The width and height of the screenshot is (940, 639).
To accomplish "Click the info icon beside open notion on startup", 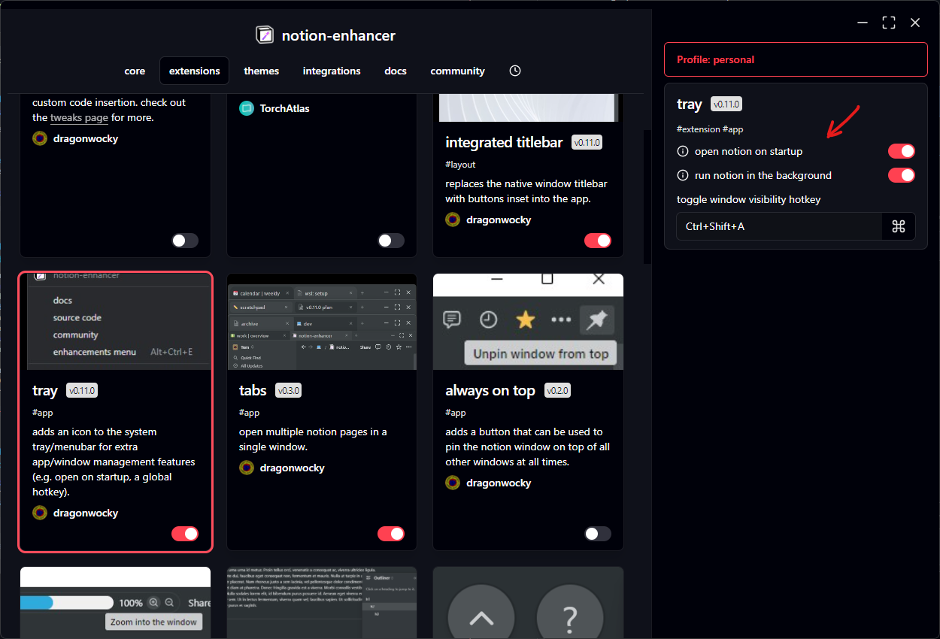I will [682, 151].
